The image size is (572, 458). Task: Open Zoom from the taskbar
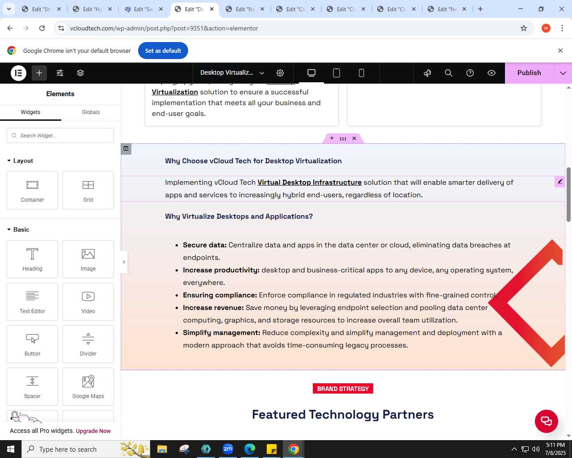228,449
